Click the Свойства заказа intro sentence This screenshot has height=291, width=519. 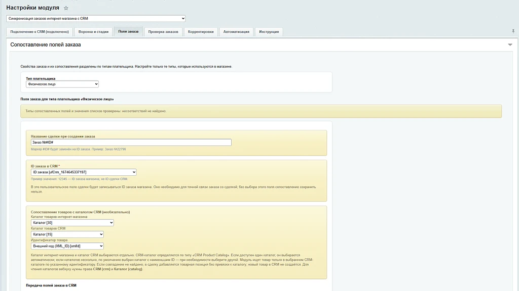coord(126,67)
